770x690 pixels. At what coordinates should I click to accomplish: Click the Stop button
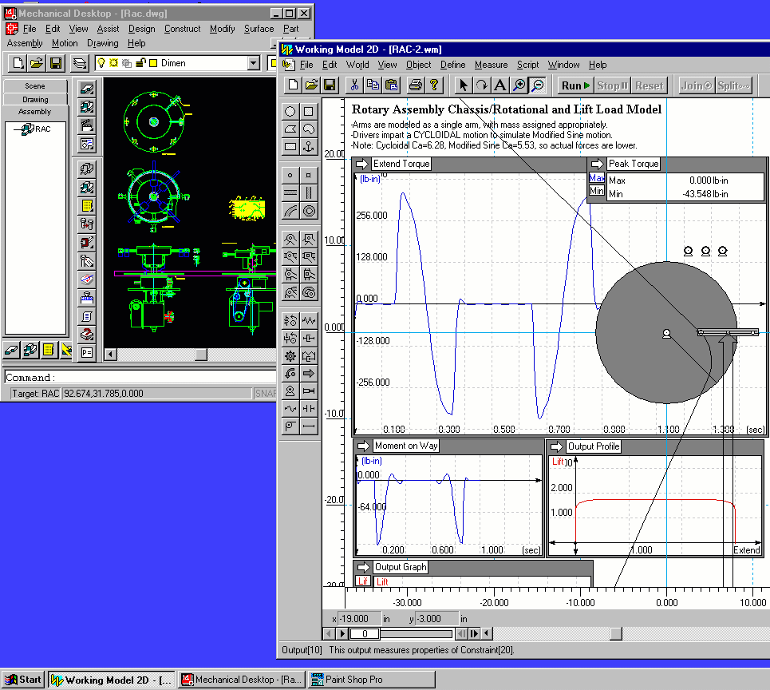point(612,85)
